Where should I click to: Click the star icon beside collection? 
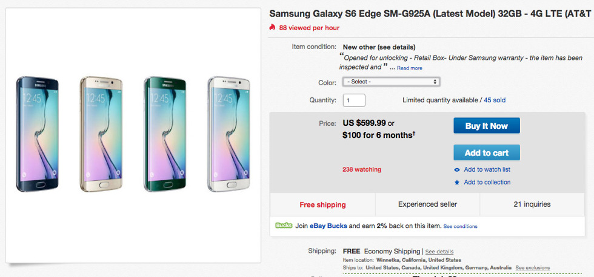457,183
